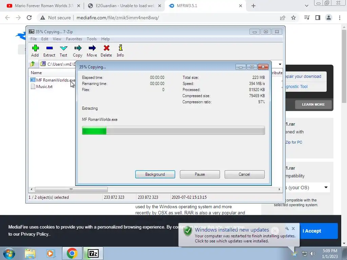Click the 'repair your download' link

[x=303, y=76]
